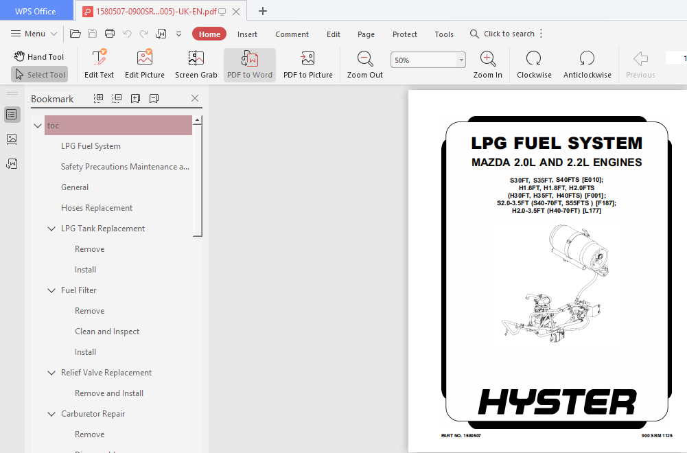Open Safety Precautions Maintenance bookmark
This screenshot has width=687, height=453.
coord(126,167)
